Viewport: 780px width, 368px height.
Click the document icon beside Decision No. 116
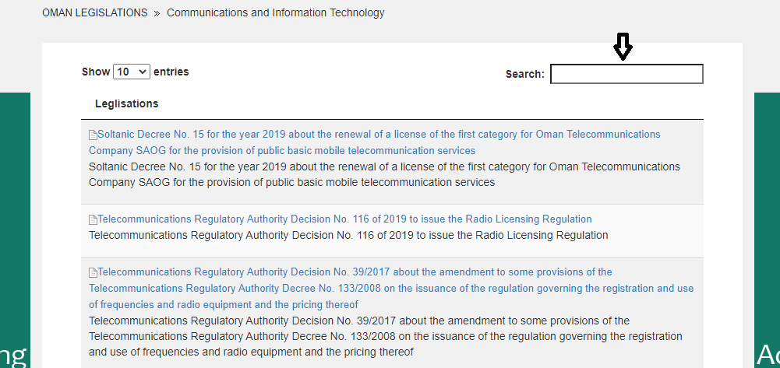point(93,219)
